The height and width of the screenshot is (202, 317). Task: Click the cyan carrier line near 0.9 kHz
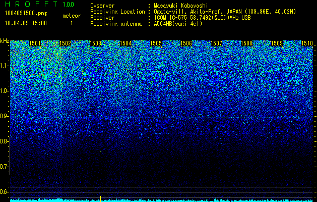tap(161, 118)
